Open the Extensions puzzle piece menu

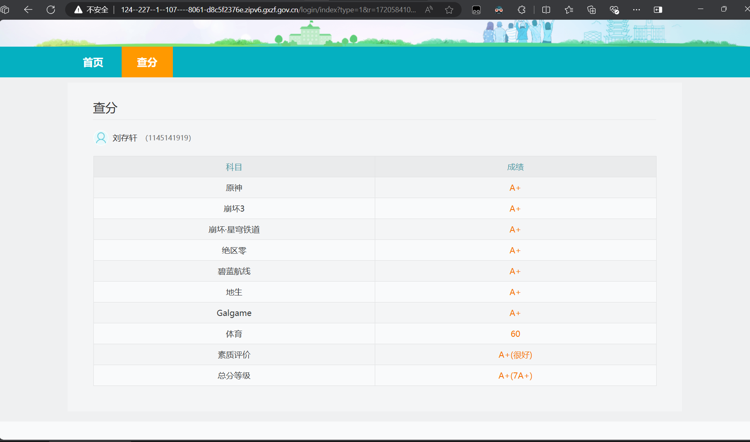click(x=521, y=9)
